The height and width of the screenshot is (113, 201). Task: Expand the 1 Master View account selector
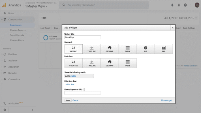(36, 6)
